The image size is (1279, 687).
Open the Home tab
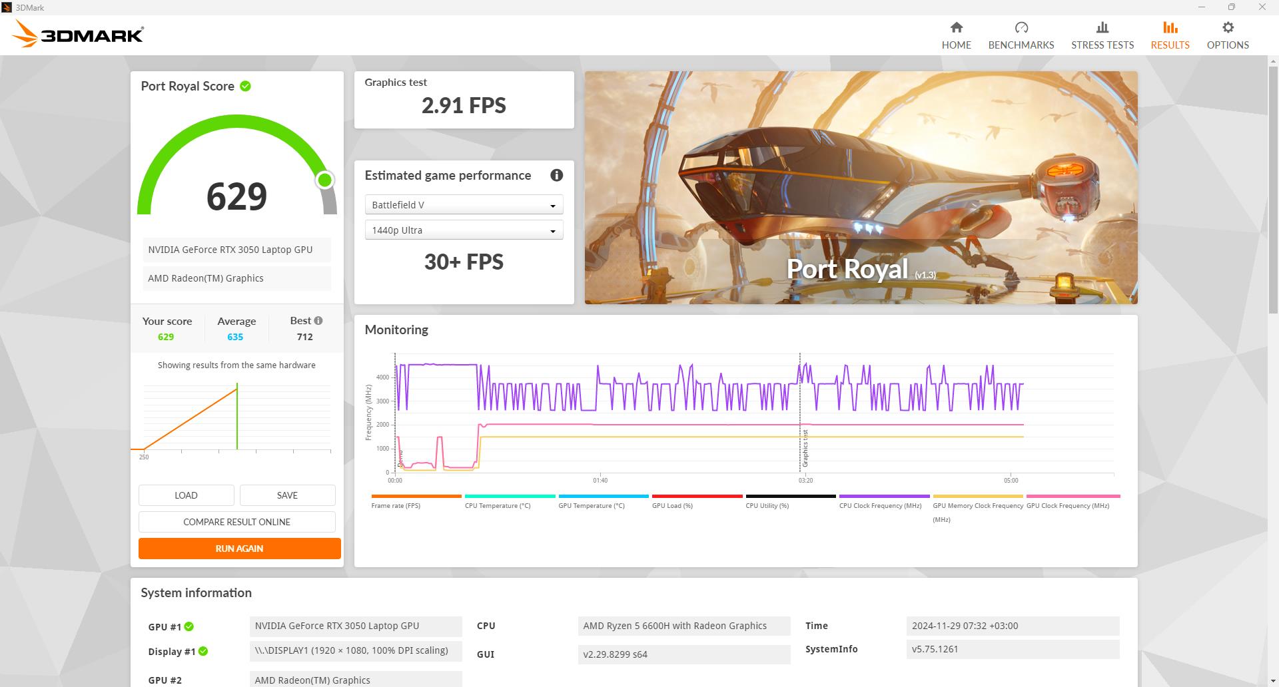tap(956, 35)
